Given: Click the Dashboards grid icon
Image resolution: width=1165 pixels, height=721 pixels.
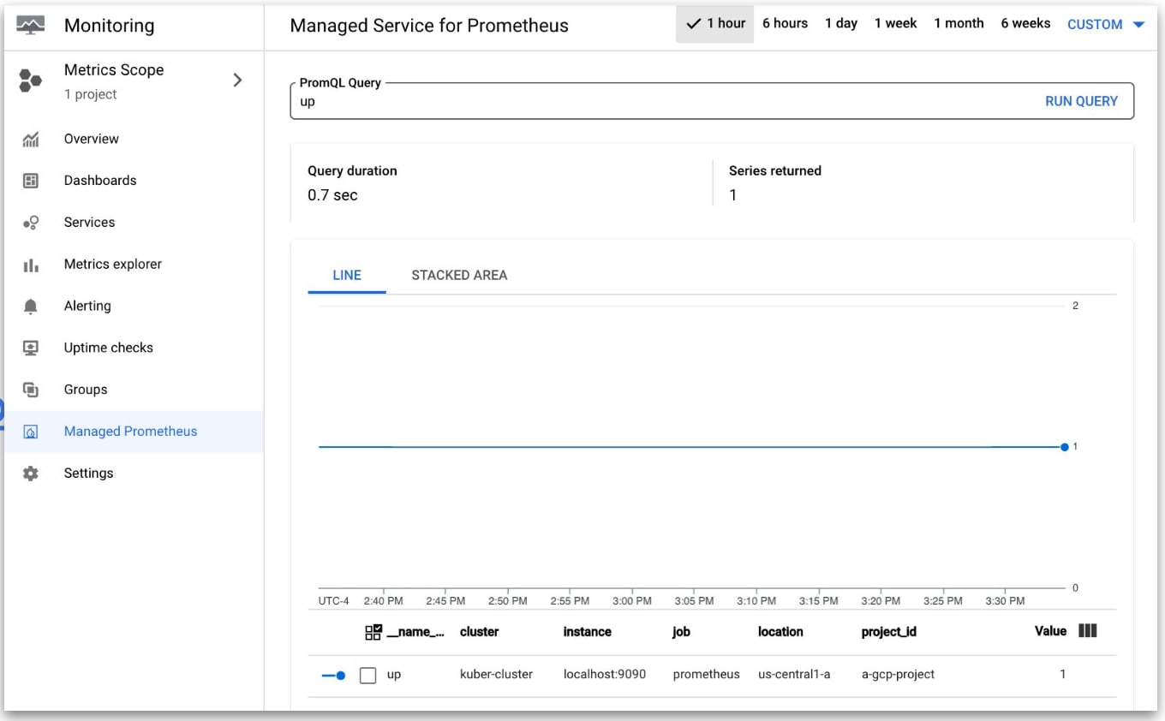Looking at the screenshot, I should pyautogui.click(x=31, y=181).
